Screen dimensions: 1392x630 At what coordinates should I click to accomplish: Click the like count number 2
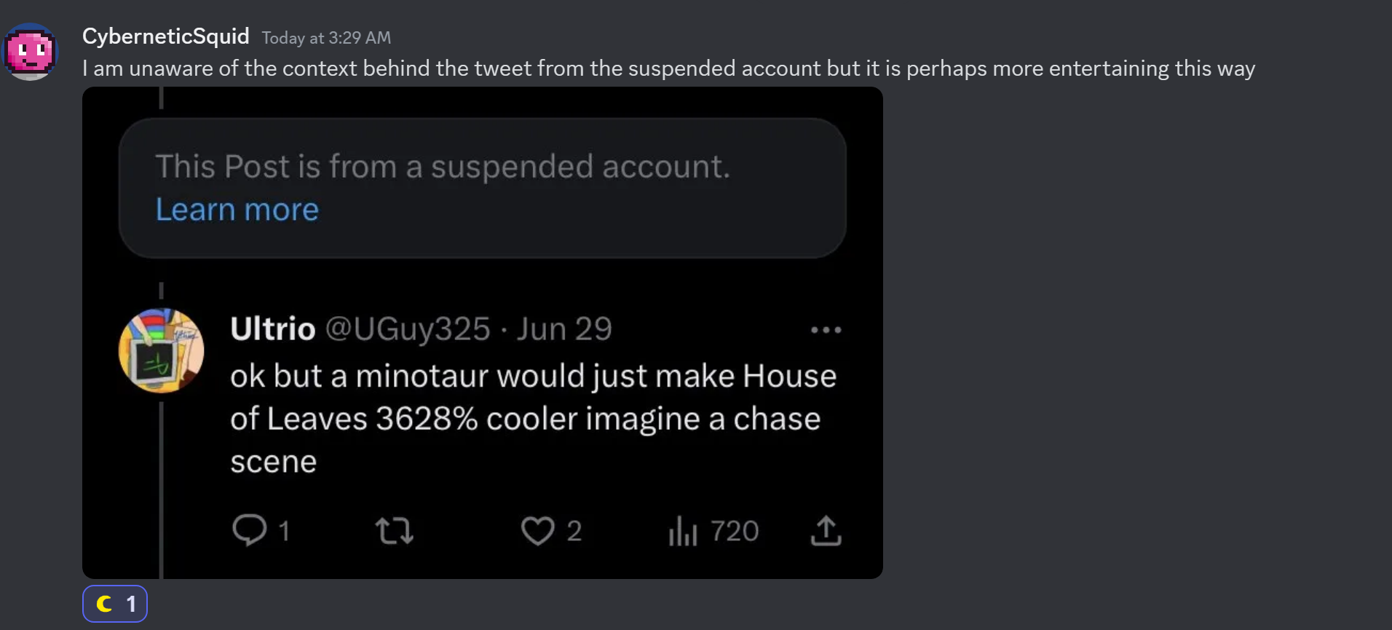(x=574, y=531)
